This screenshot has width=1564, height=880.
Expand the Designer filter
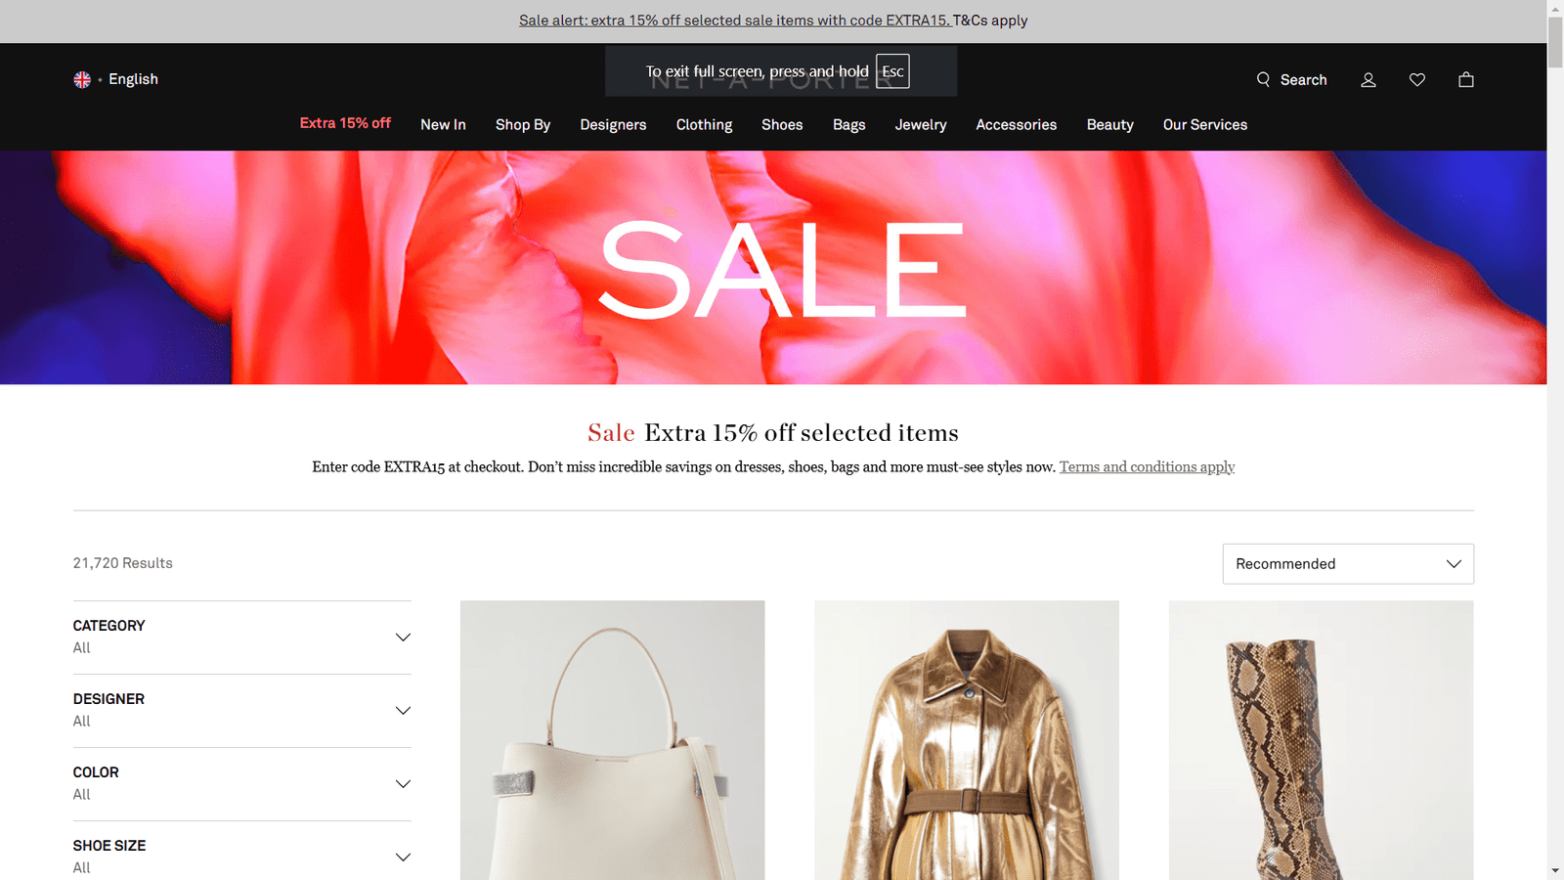click(x=242, y=710)
